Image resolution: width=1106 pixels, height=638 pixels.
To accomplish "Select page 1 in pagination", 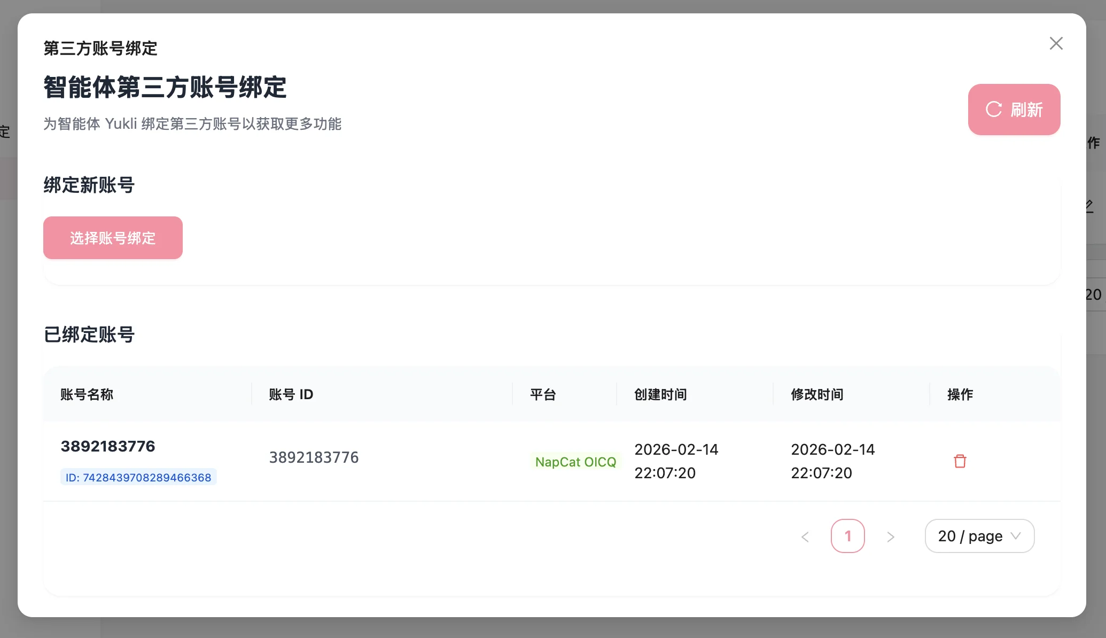I will 847,536.
